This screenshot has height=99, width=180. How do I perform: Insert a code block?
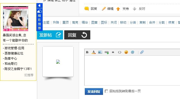120,52
